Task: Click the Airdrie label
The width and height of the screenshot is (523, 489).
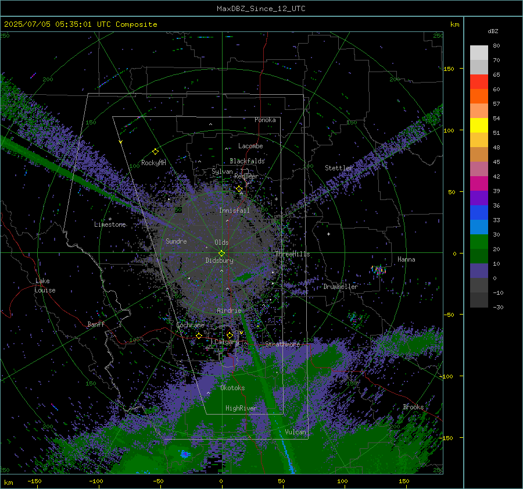Action: coord(229,310)
